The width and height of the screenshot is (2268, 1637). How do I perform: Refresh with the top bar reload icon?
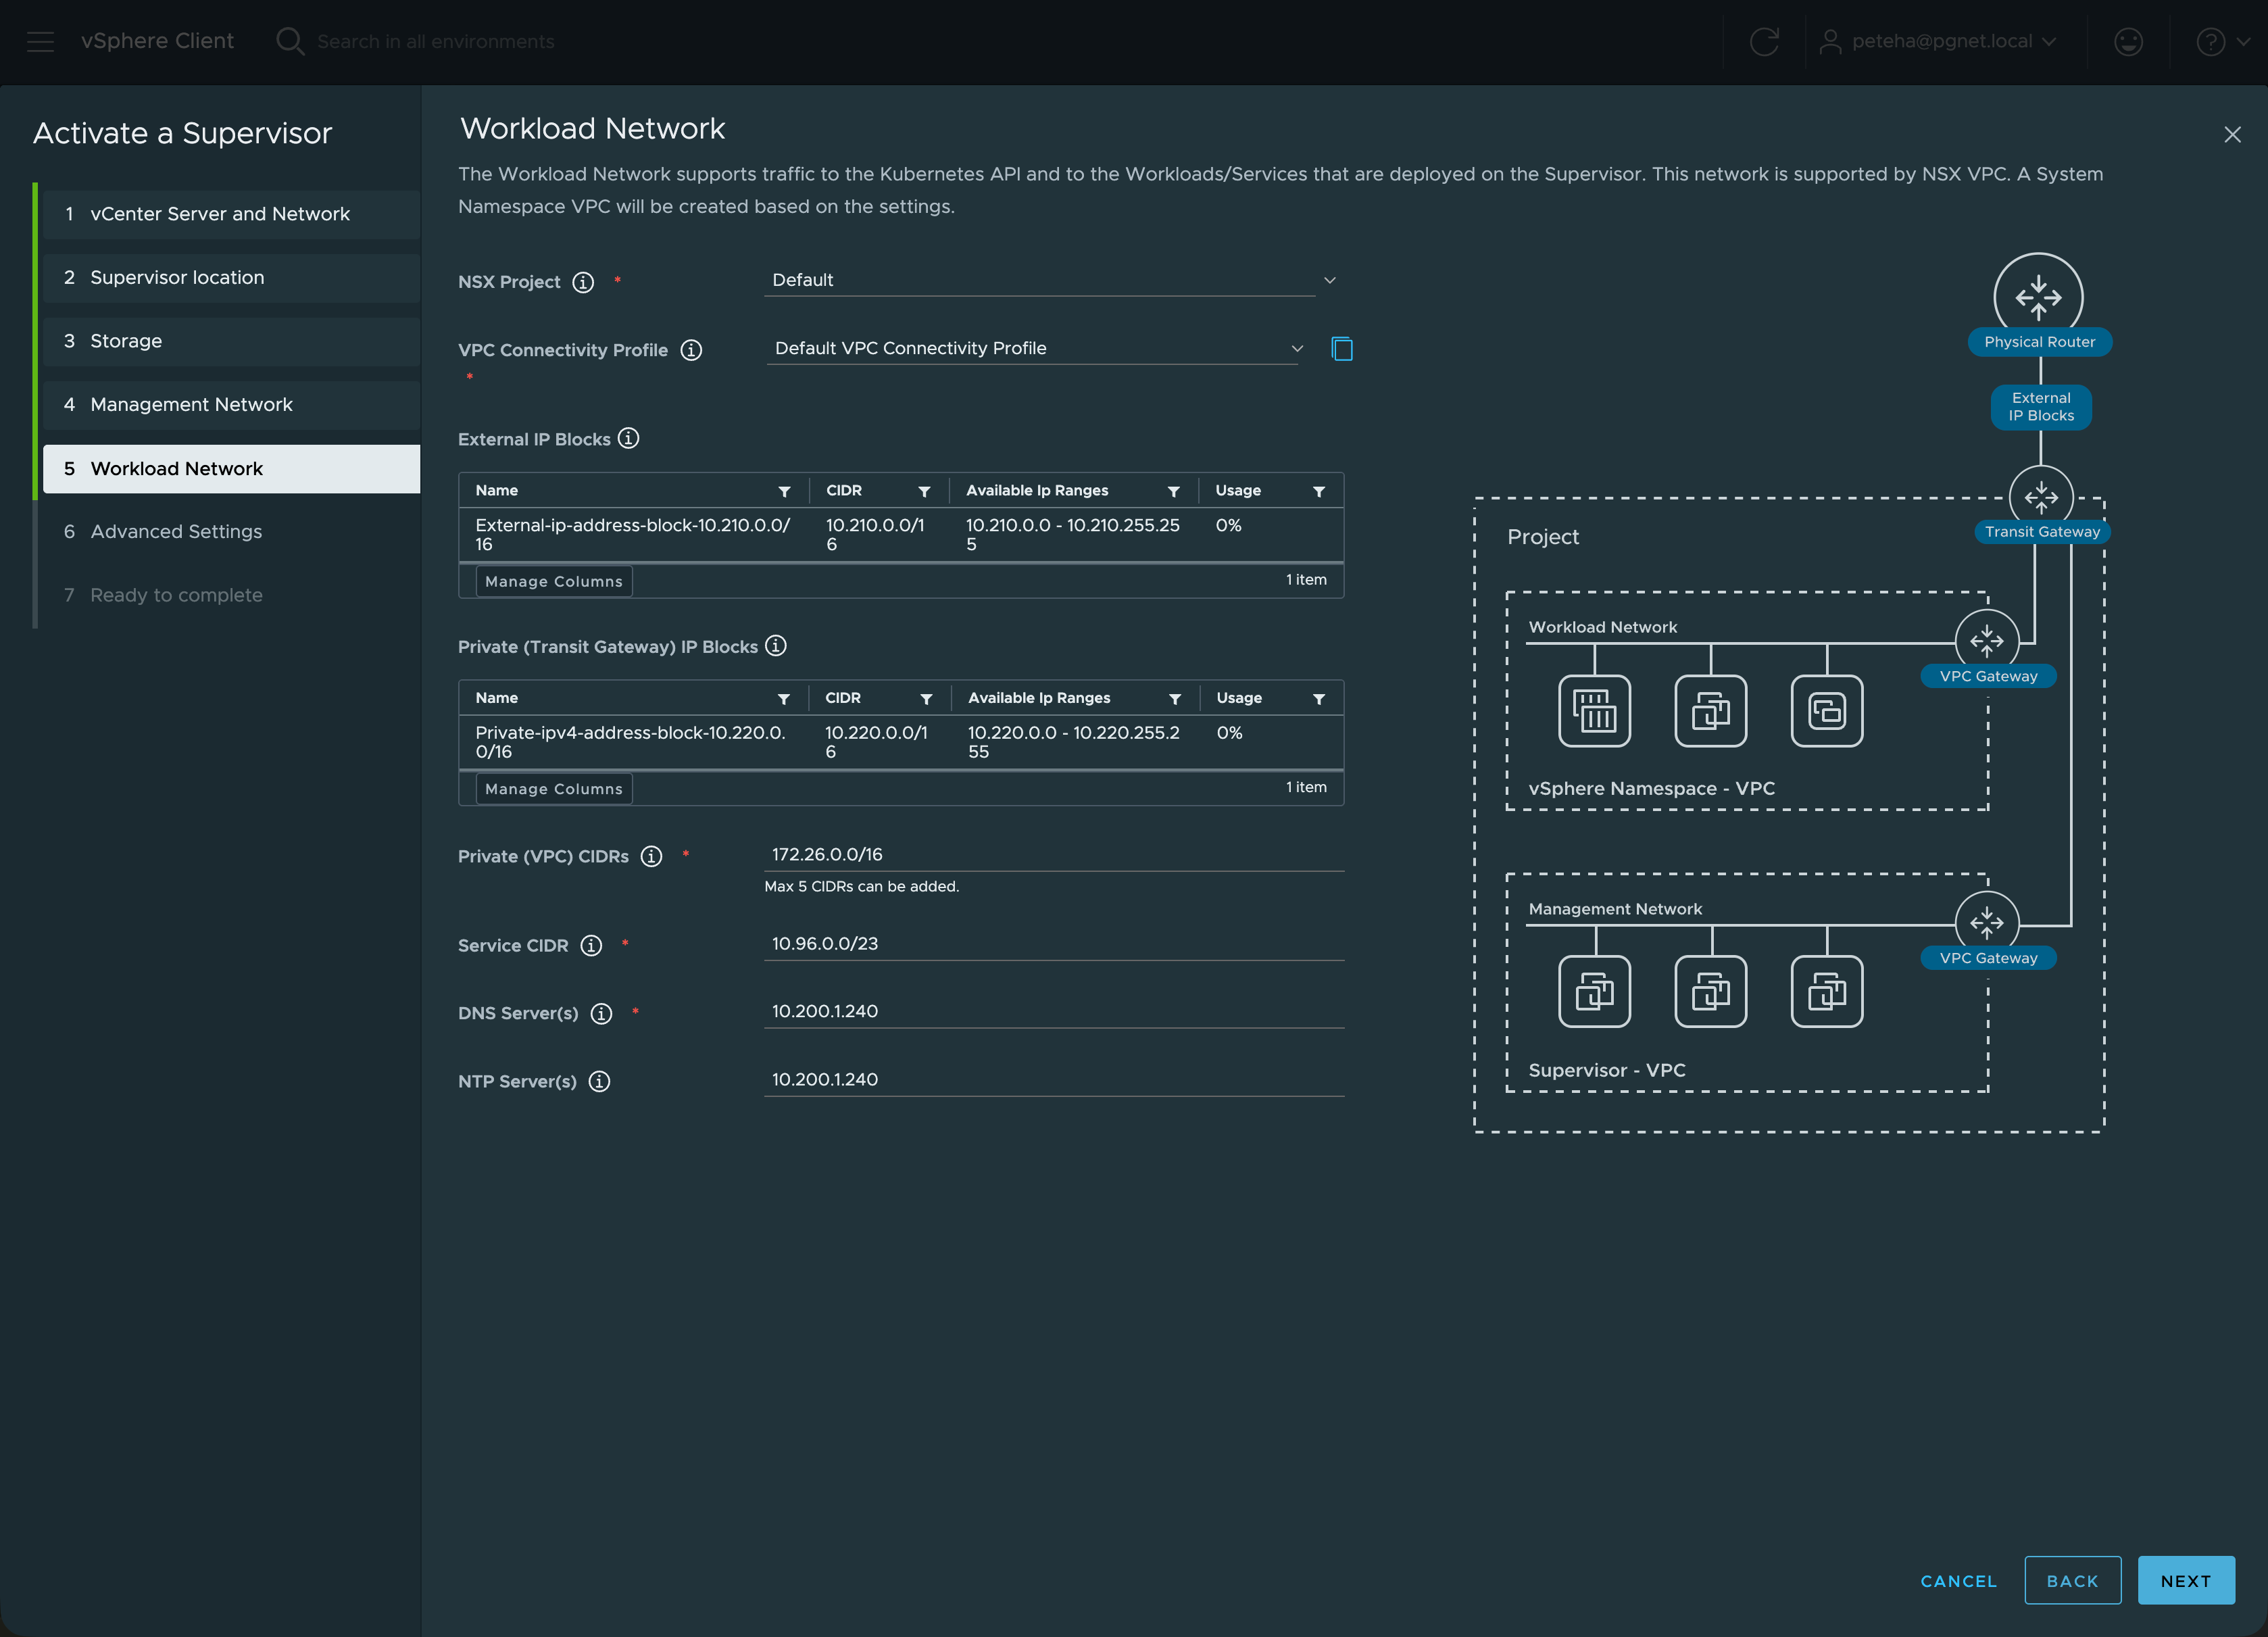[1764, 41]
